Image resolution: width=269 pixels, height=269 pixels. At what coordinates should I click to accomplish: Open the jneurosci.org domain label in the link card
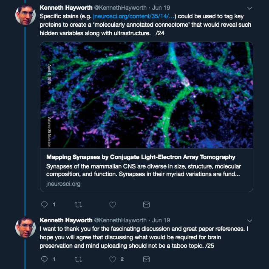(63, 184)
